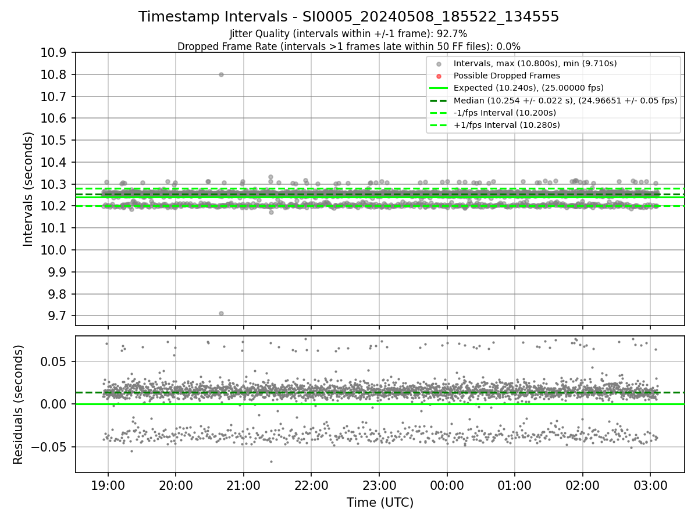Click legend entry Expected (10.240s) 25 fps
Image resolution: width=698 pixels, height=523 pixels.
[x=529, y=88]
